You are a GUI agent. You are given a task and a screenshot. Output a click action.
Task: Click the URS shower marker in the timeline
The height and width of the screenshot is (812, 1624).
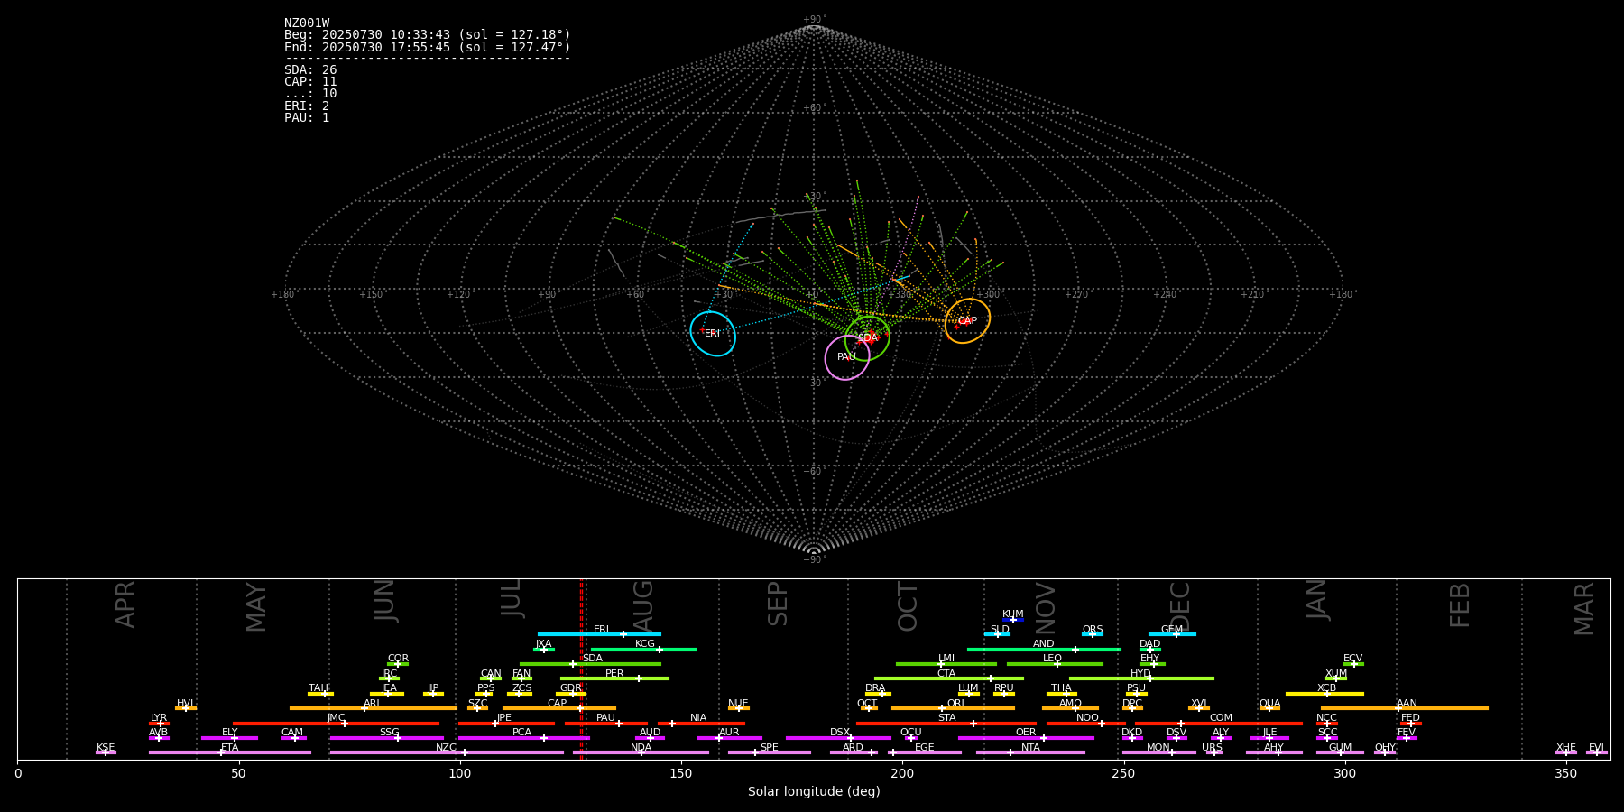coord(1213,752)
